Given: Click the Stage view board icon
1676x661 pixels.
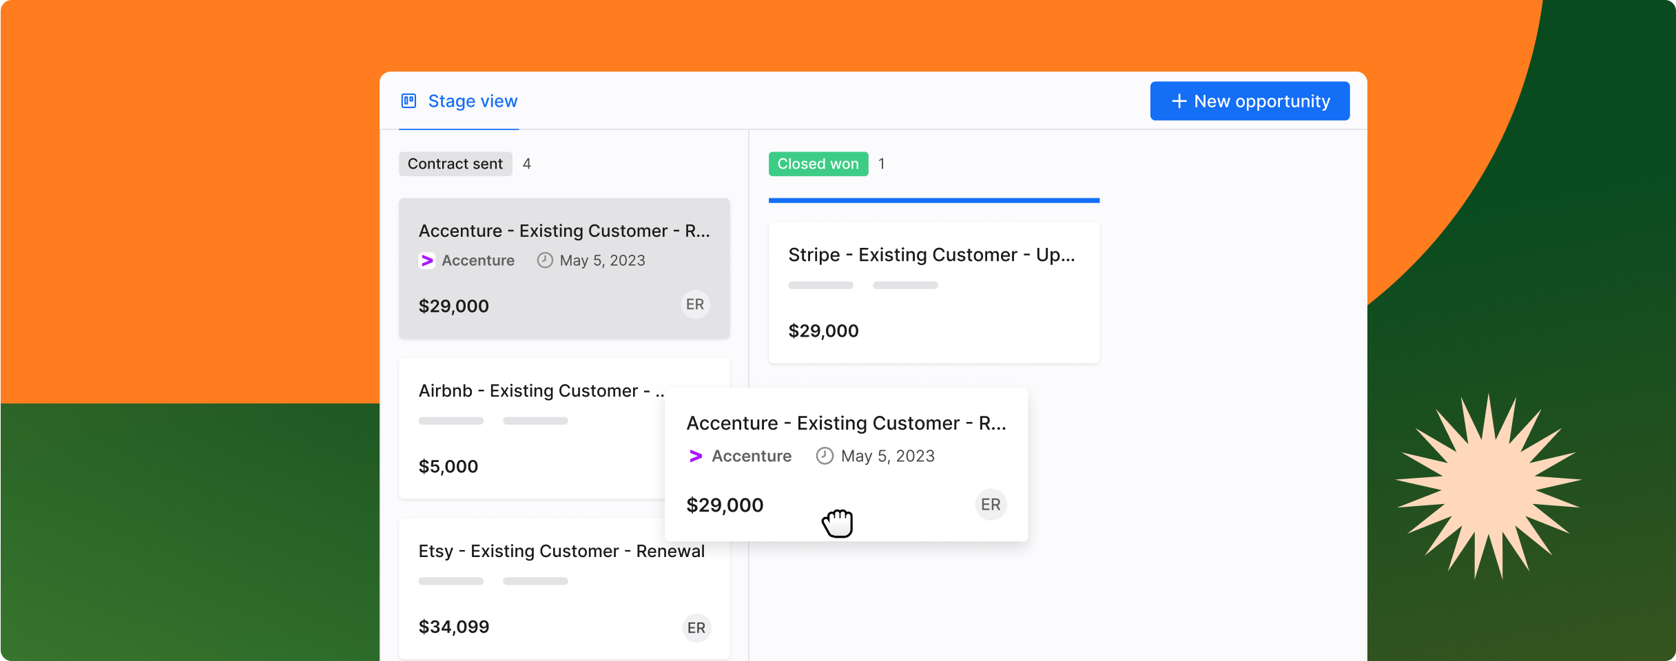Looking at the screenshot, I should pyautogui.click(x=408, y=101).
